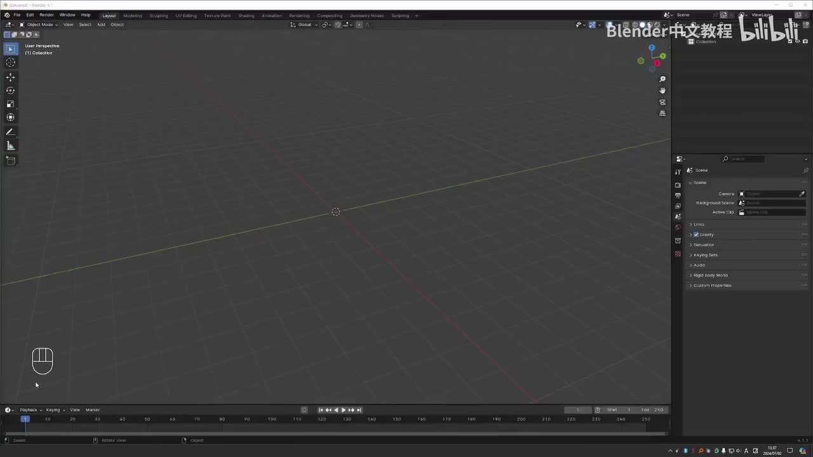Open the Render menu

(x=46, y=15)
